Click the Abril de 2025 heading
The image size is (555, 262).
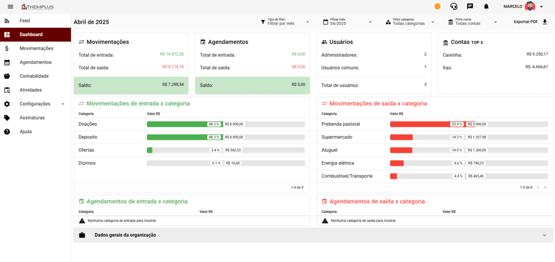[91, 22]
